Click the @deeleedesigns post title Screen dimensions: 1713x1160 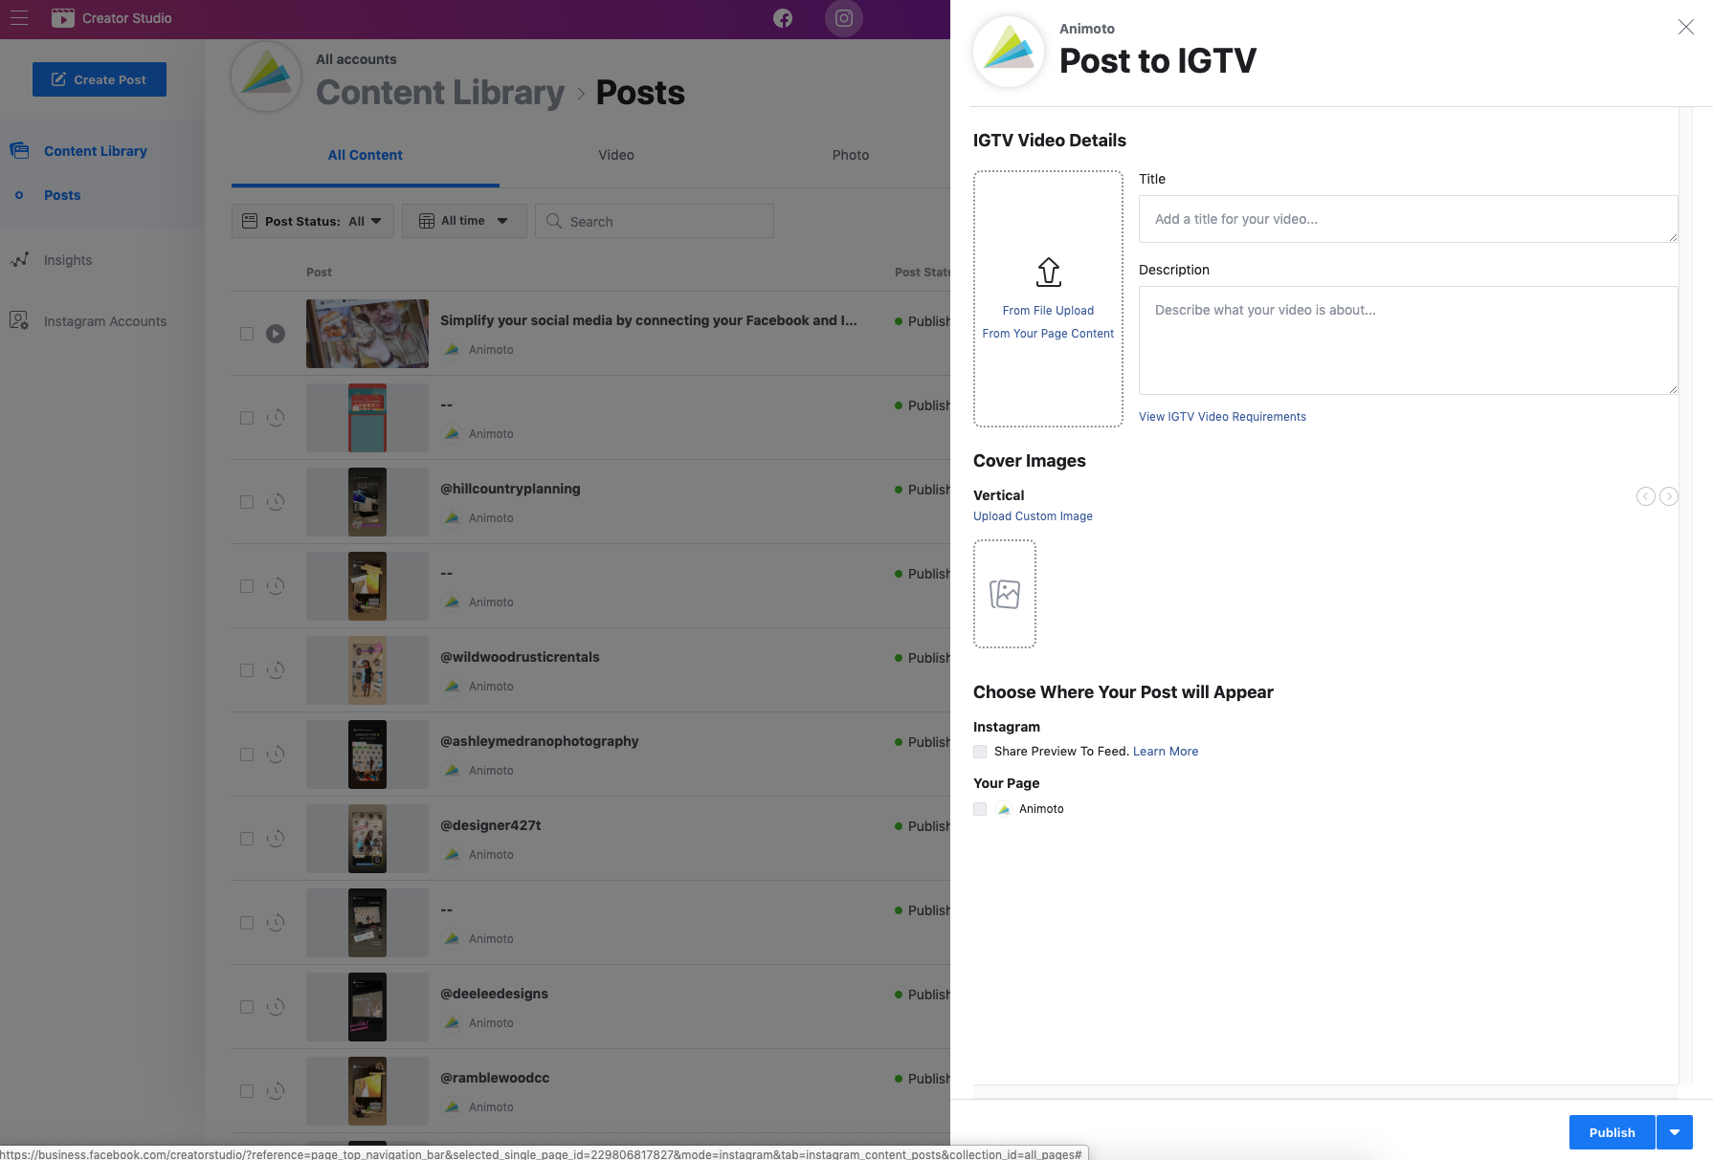pos(494,994)
